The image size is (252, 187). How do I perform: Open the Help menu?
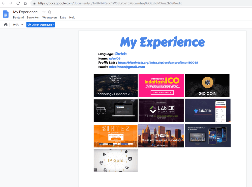pyautogui.click(x=72, y=18)
